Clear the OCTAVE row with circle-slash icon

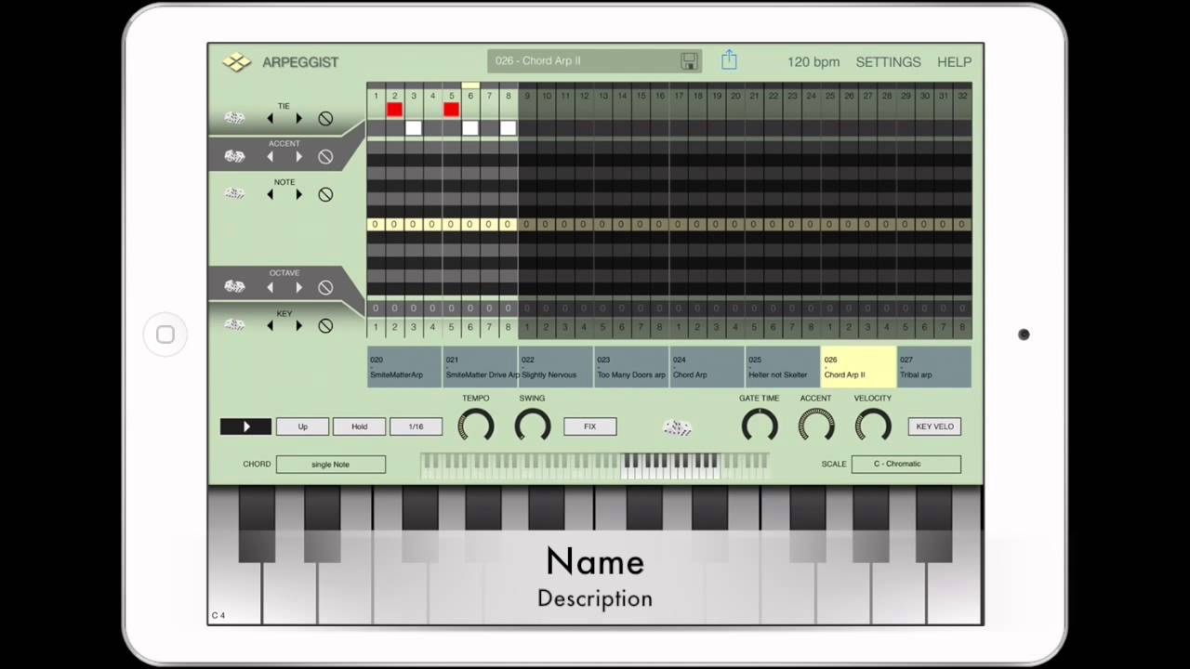coord(325,288)
